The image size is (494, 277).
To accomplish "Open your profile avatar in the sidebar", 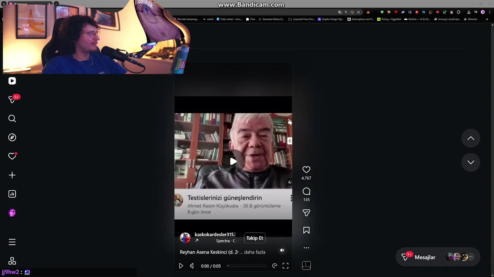I will pos(12,213).
